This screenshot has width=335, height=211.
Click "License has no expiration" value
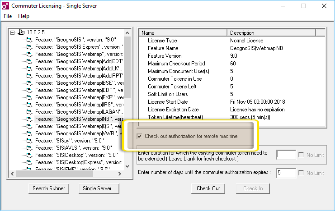257,110
